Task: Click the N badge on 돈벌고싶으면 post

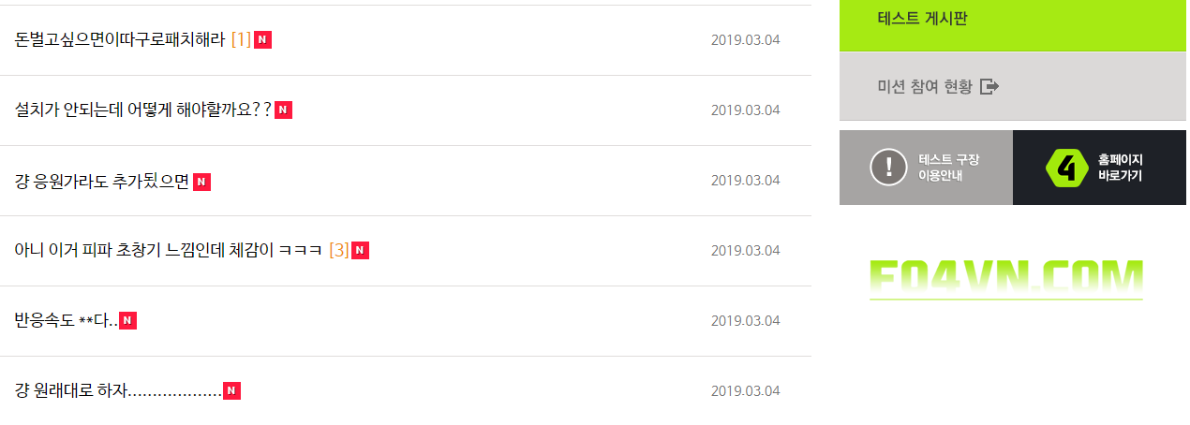Action: [262, 39]
